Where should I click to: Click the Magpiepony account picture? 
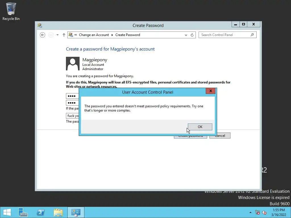(73, 64)
